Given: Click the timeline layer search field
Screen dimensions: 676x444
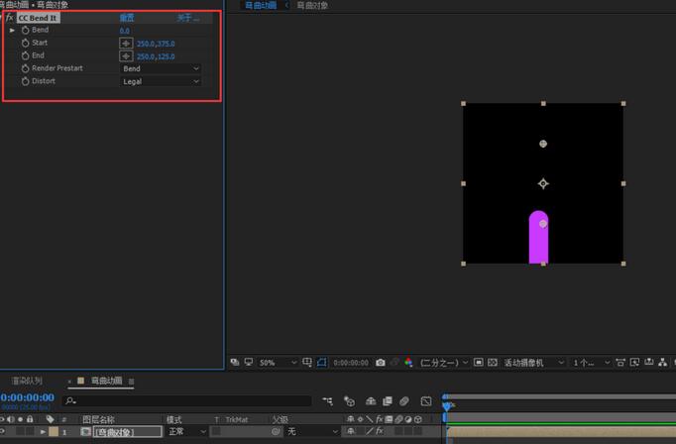Looking at the screenshot, I should coord(186,401).
